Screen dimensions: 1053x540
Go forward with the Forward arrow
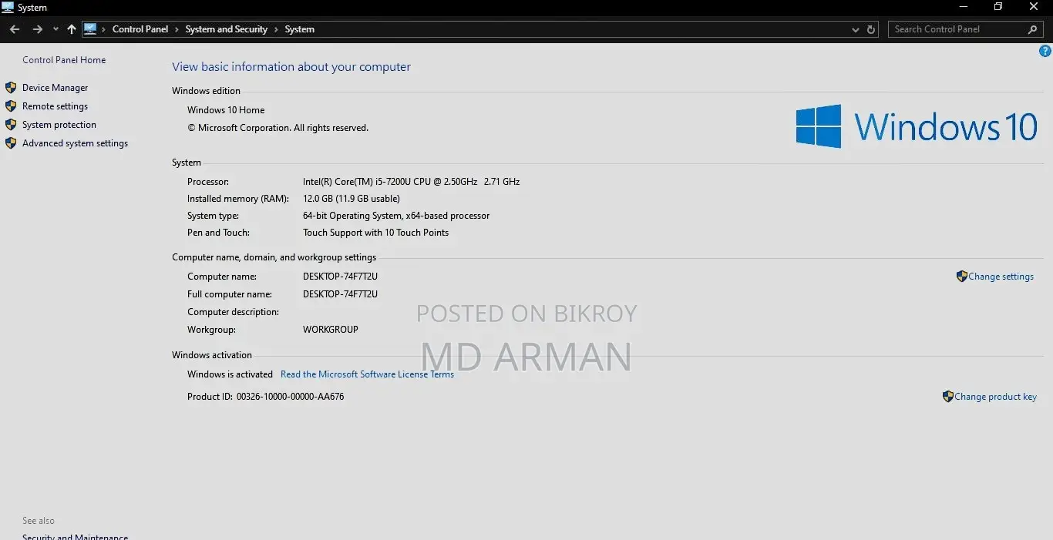(x=37, y=29)
